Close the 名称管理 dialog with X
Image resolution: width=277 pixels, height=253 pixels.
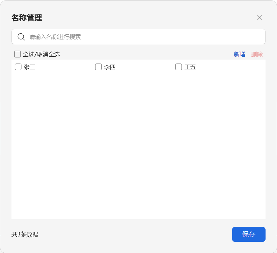tap(260, 18)
